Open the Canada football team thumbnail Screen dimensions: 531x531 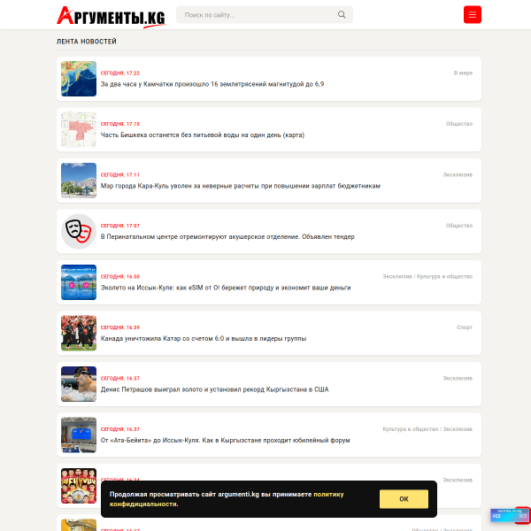click(79, 333)
